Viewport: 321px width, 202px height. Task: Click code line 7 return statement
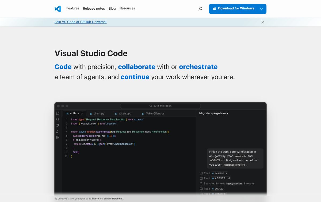coord(105,144)
